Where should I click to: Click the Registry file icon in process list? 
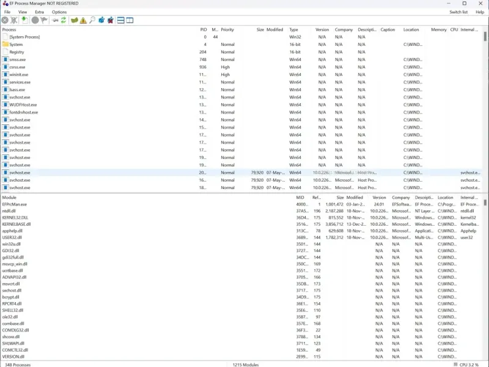coord(6,52)
